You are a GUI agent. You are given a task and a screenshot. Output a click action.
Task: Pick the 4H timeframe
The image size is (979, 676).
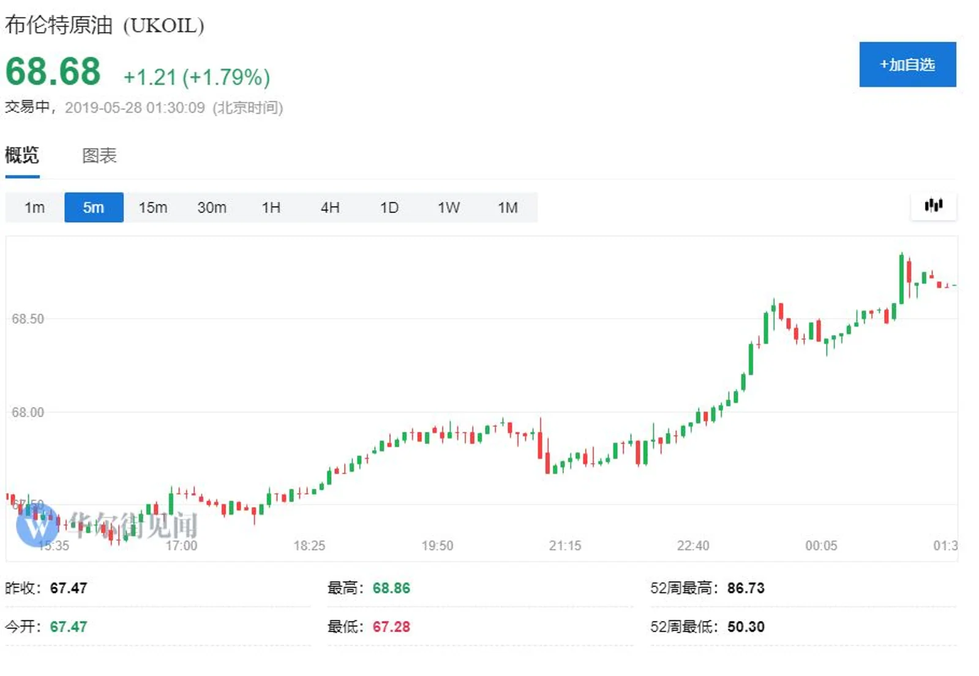pos(330,207)
